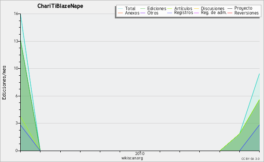
Task: Click the Ediciones legend label
Action: click(x=157, y=8)
